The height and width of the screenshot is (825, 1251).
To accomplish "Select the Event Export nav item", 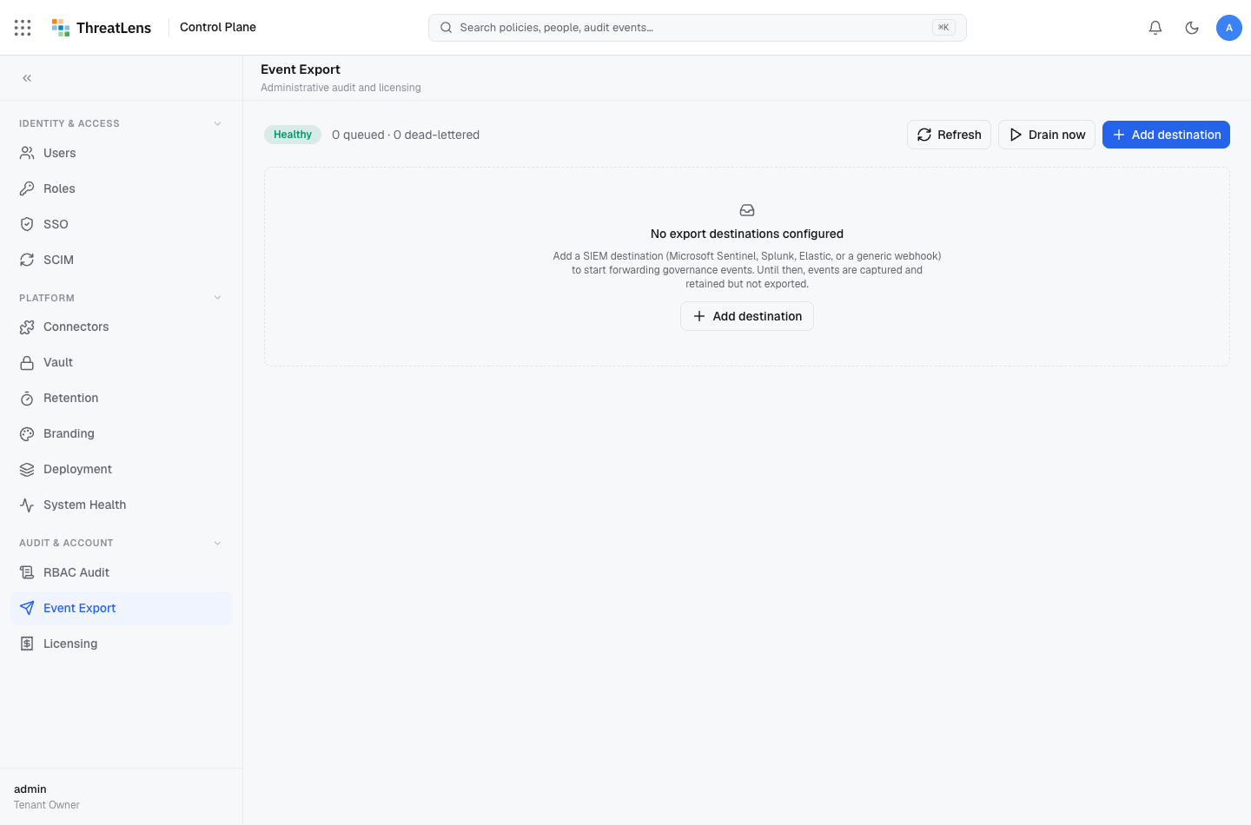I will [x=121, y=608].
